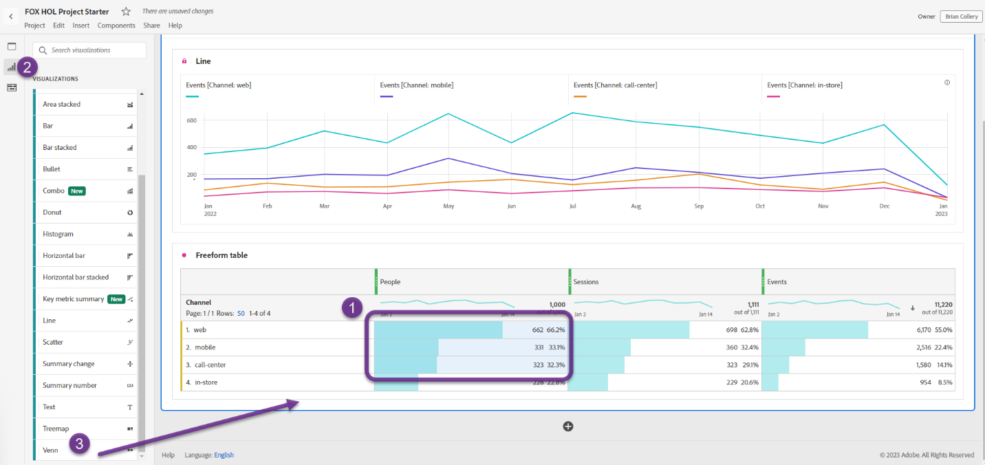This screenshot has height=465, width=985.
Task: Open the Rows 50 dropdown in the table
Action: [241, 314]
